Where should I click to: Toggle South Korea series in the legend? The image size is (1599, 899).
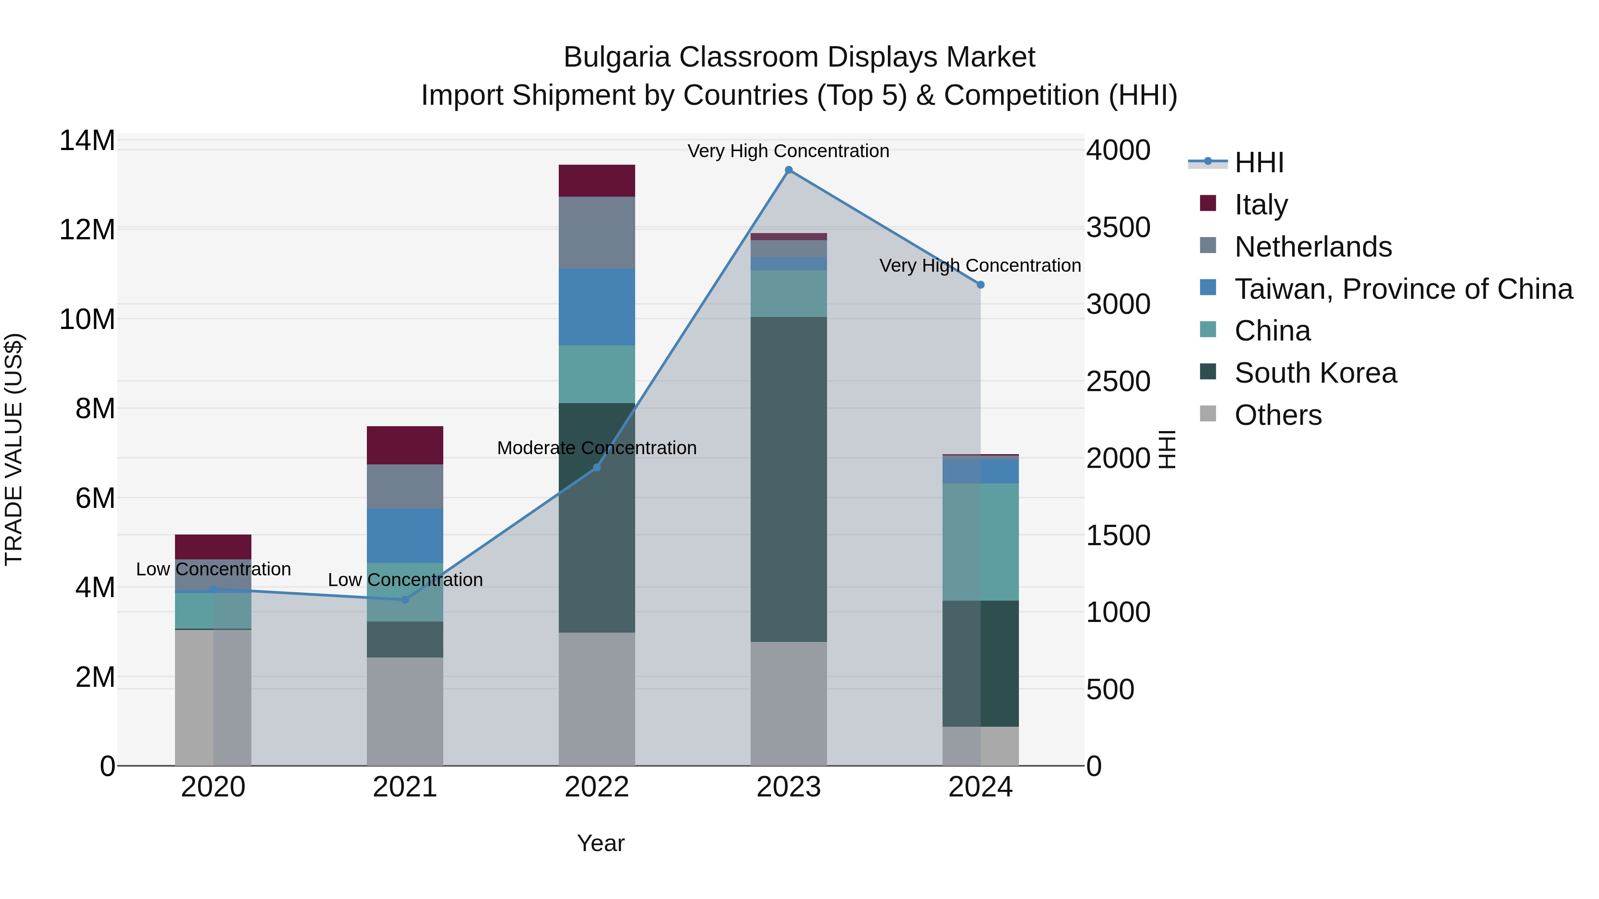tap(1299, 373)
